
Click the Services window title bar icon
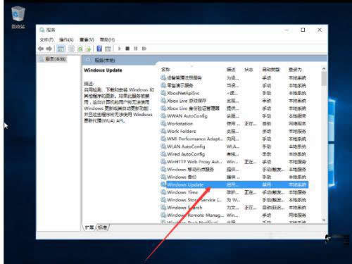[42, 30]
